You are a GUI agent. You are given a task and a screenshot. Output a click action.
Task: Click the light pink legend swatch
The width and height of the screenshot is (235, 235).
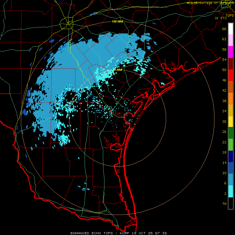pos(231,40)
